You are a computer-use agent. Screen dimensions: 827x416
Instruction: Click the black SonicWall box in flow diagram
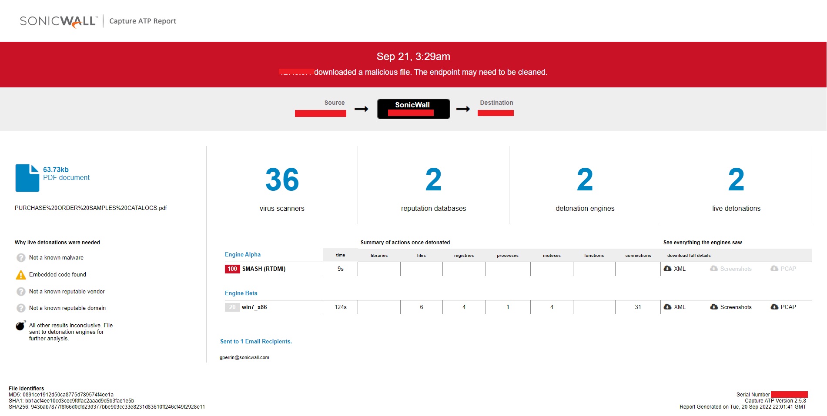click(413, 109)
